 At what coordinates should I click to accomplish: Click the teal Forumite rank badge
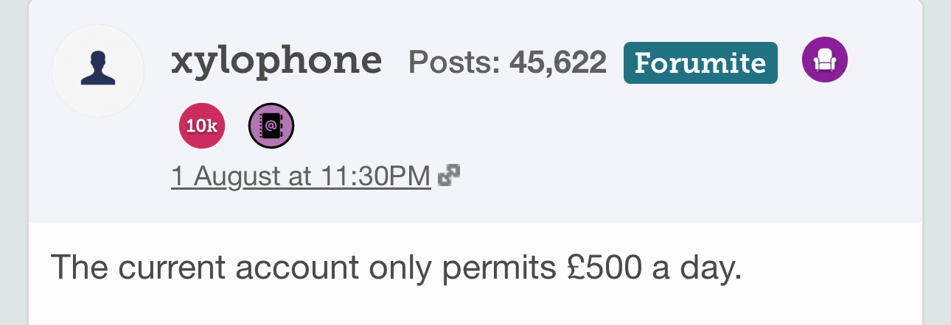click(700, 63)
